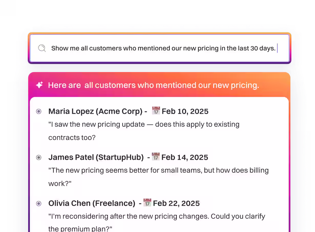Open Olivia Chen (Freelance) result
The width and height of the screenshot is (315, 232).
click(x=92, y=203)
